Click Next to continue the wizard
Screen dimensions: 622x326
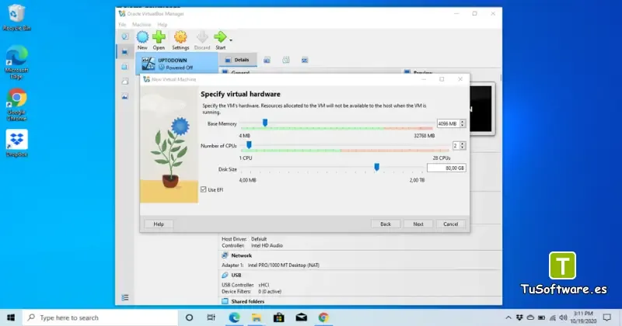click(x=418, y=224)
